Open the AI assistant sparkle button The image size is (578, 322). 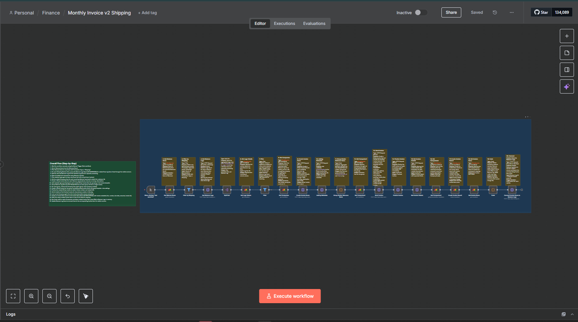click(567, 86)
